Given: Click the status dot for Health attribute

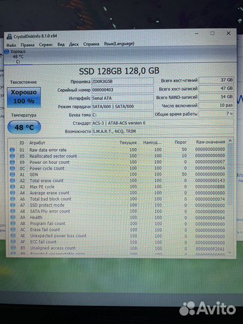Looking at the screenshot, I should point(13,217).
